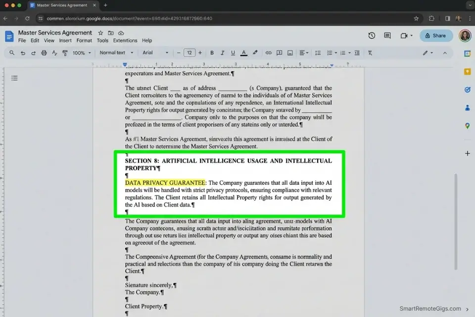Click the font size field showing 12
The height and width of the screenshot is (317, 475).
190,53
